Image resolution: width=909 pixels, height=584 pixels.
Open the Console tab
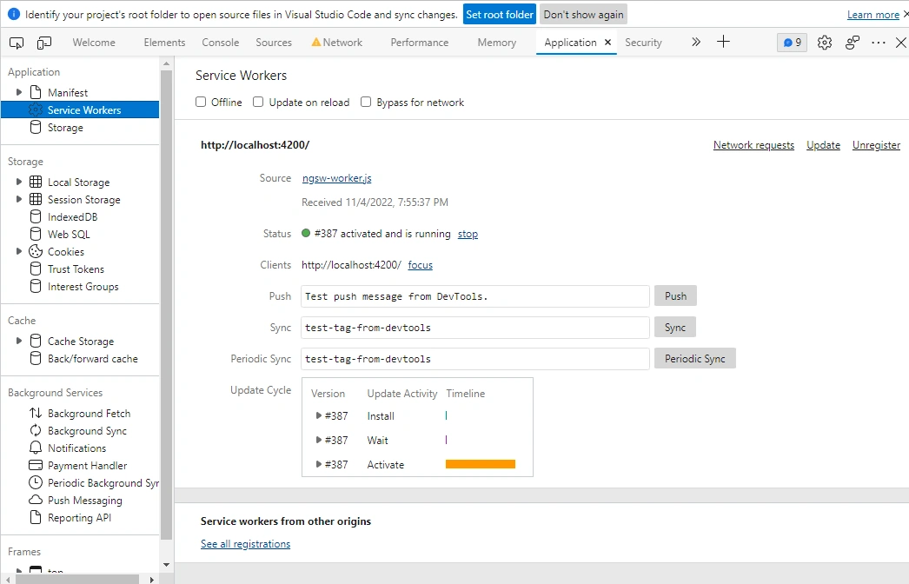coord(220,43)
